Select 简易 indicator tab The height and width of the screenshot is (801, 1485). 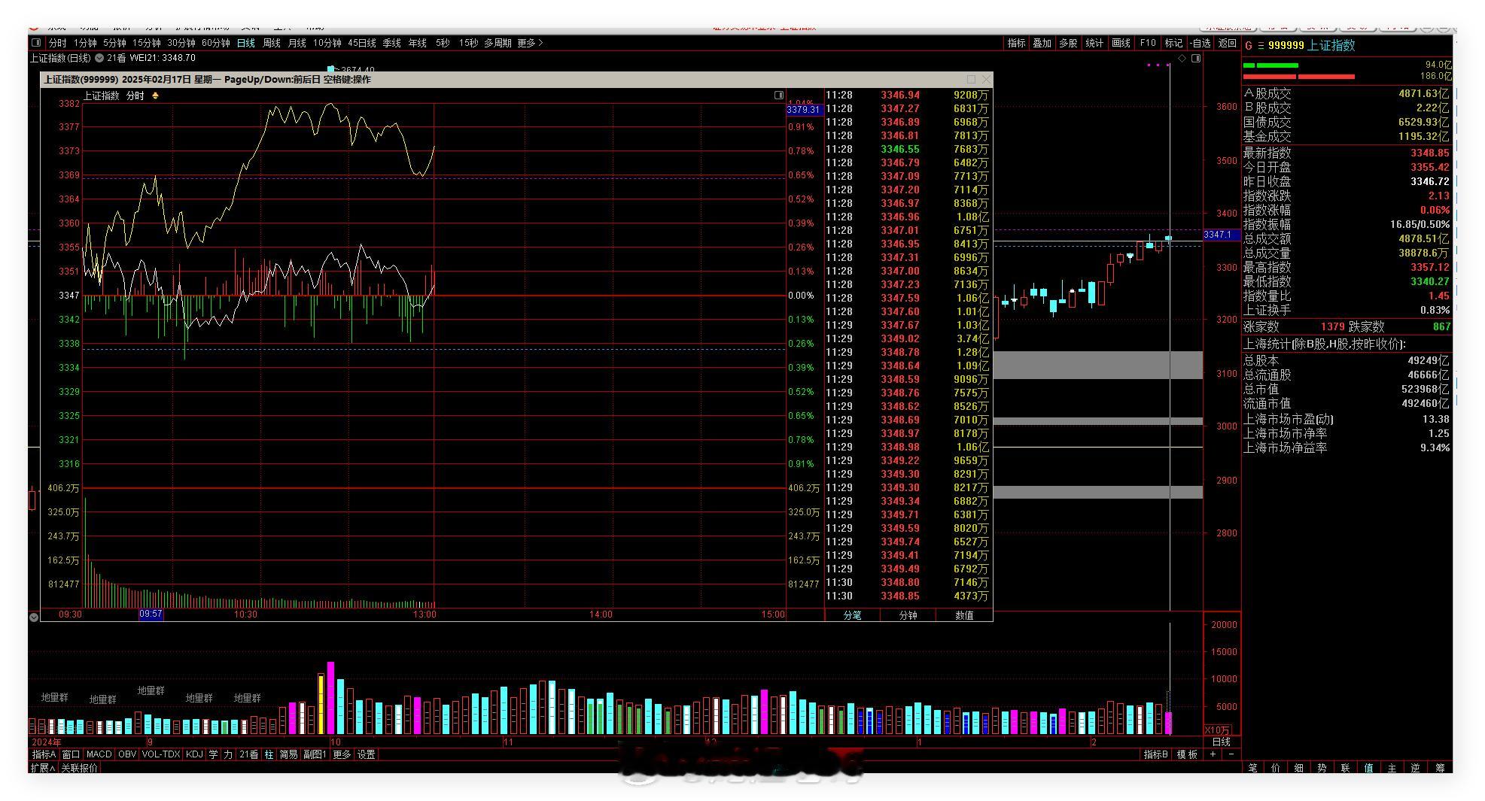(288, 754)
